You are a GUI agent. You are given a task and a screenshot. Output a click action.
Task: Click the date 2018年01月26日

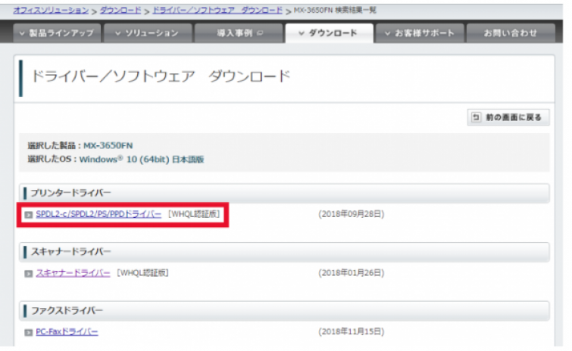pyautogui.click(x=352, y=273)
